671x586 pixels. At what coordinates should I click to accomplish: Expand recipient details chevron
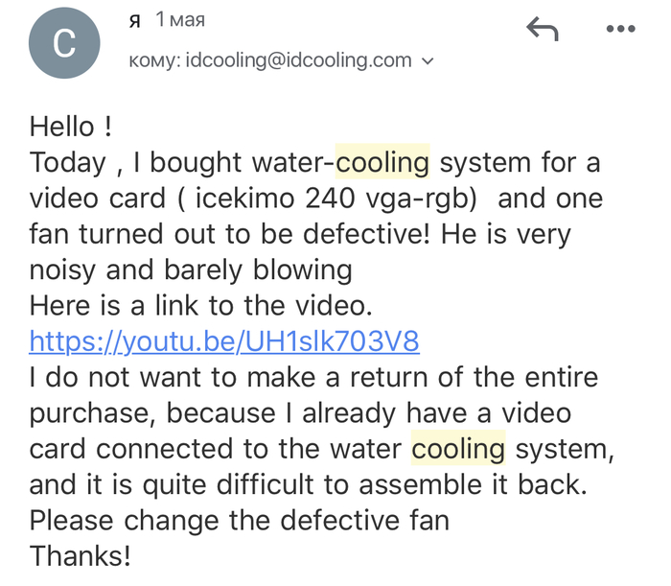click(x=428, y=61)
